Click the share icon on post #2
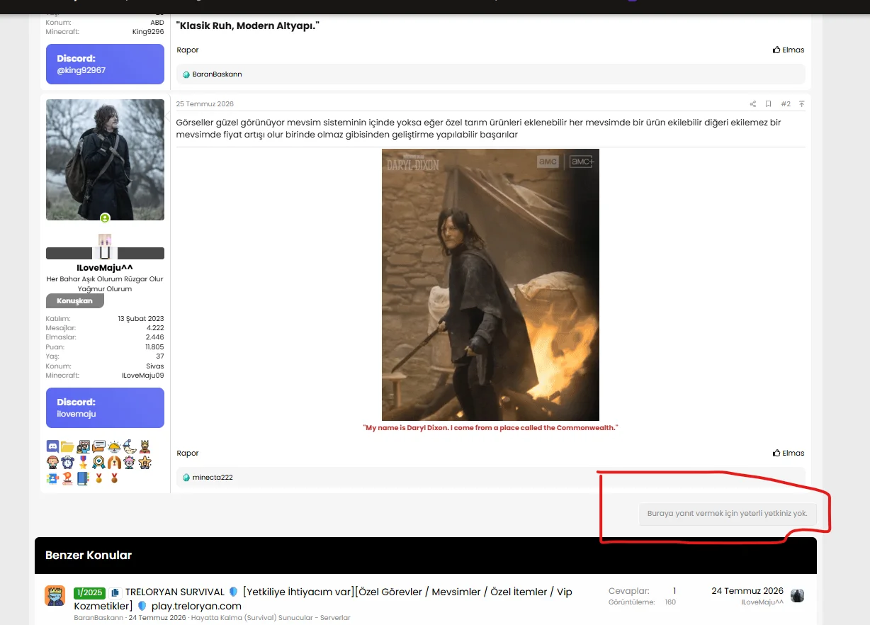This screenshot has width=870, height=625. pyautogui.click(x=753, y=104)
